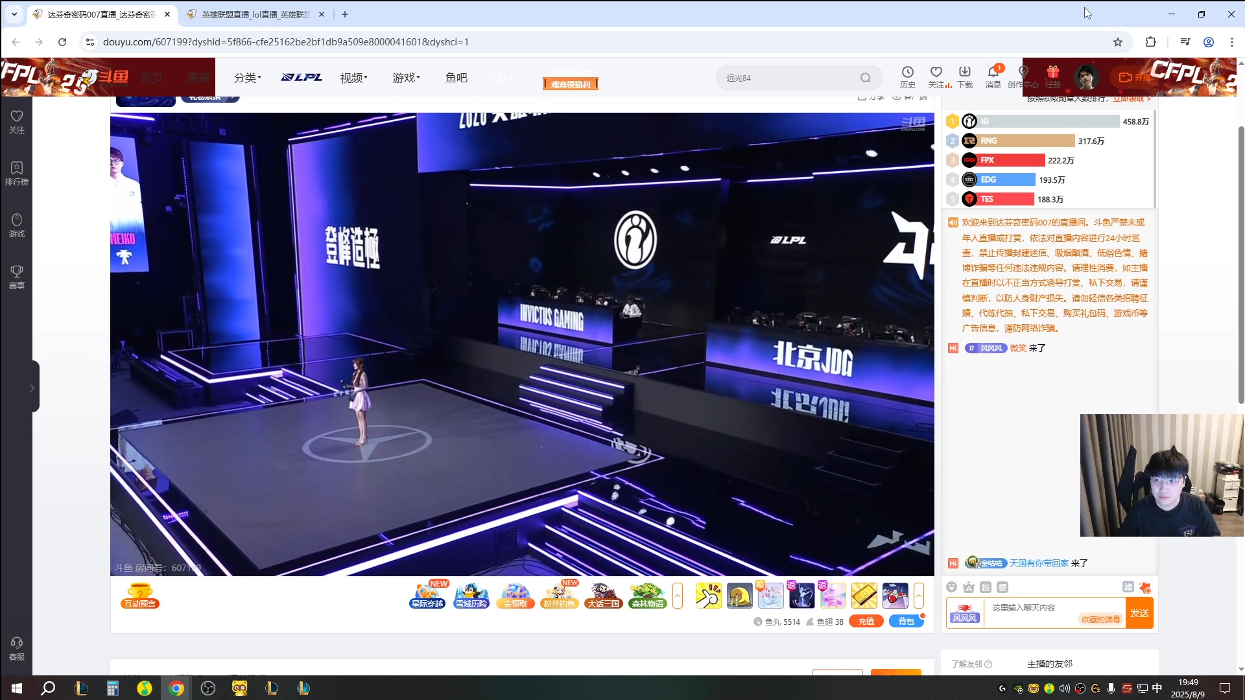Image resolution: width=1245 pixels, height=700 pixels.
Task: Open the 森林物语 game icon
Action: coord(648,596)
